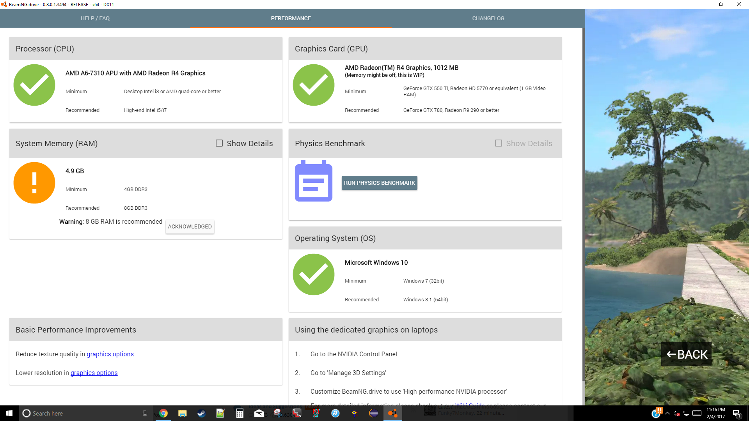
Task: Switch to the Changelog tab
Action: [488, 18]
